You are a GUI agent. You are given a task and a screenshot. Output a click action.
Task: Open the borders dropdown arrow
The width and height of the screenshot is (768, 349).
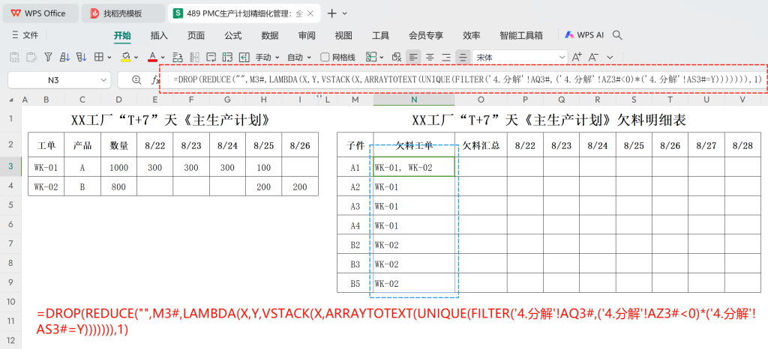tap(109, 57)
